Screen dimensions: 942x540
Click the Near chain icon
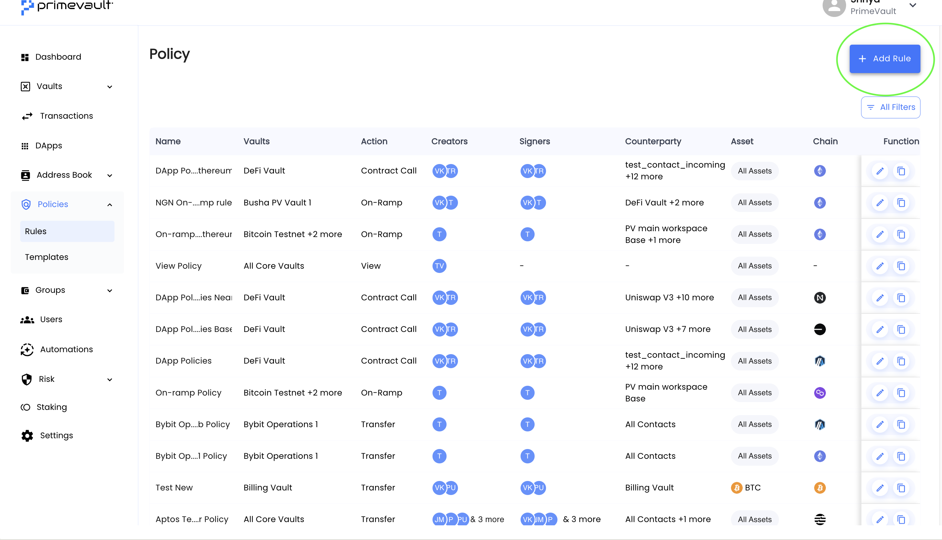click(x=820, y=298)
